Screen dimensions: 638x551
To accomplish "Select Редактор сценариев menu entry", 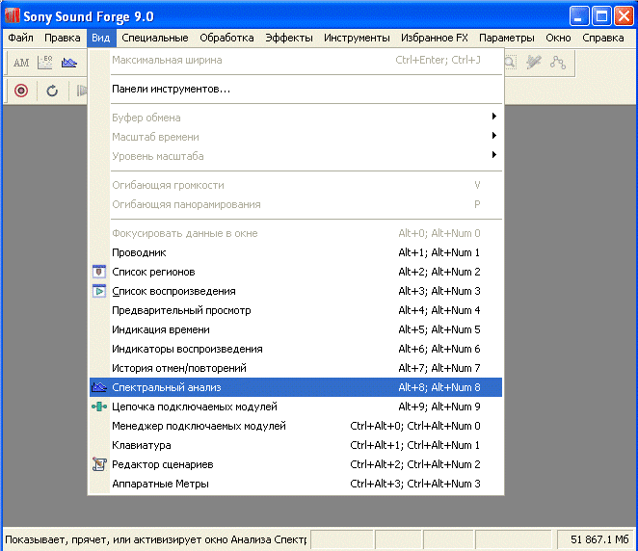I will (296, 464).
